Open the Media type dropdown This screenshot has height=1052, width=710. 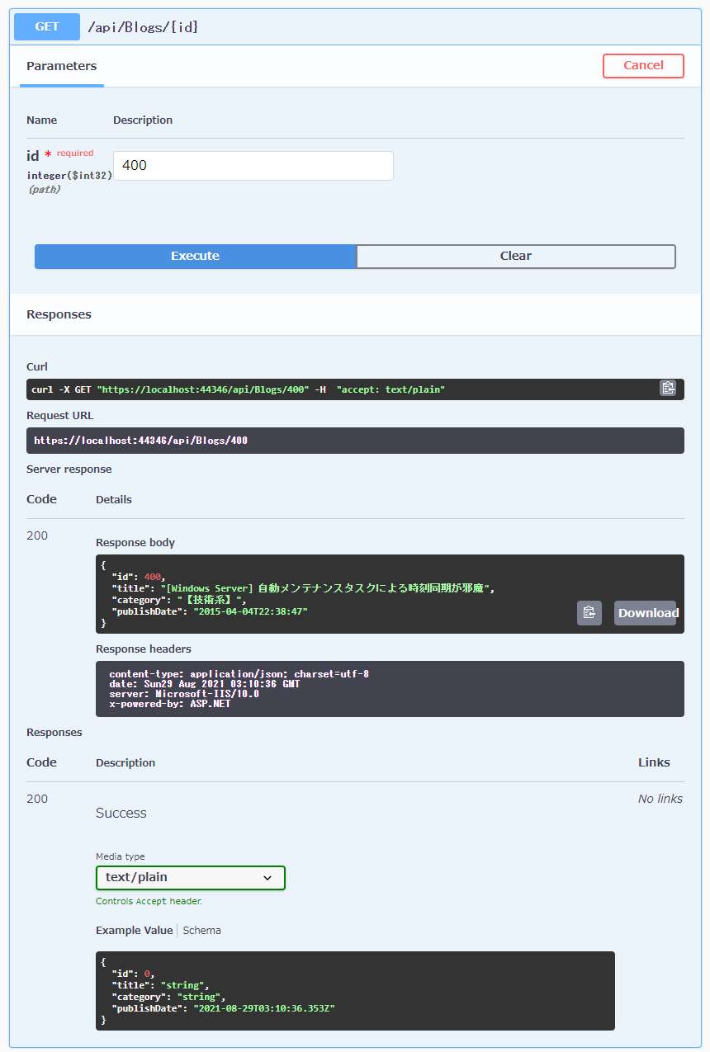tap(190, 877)
